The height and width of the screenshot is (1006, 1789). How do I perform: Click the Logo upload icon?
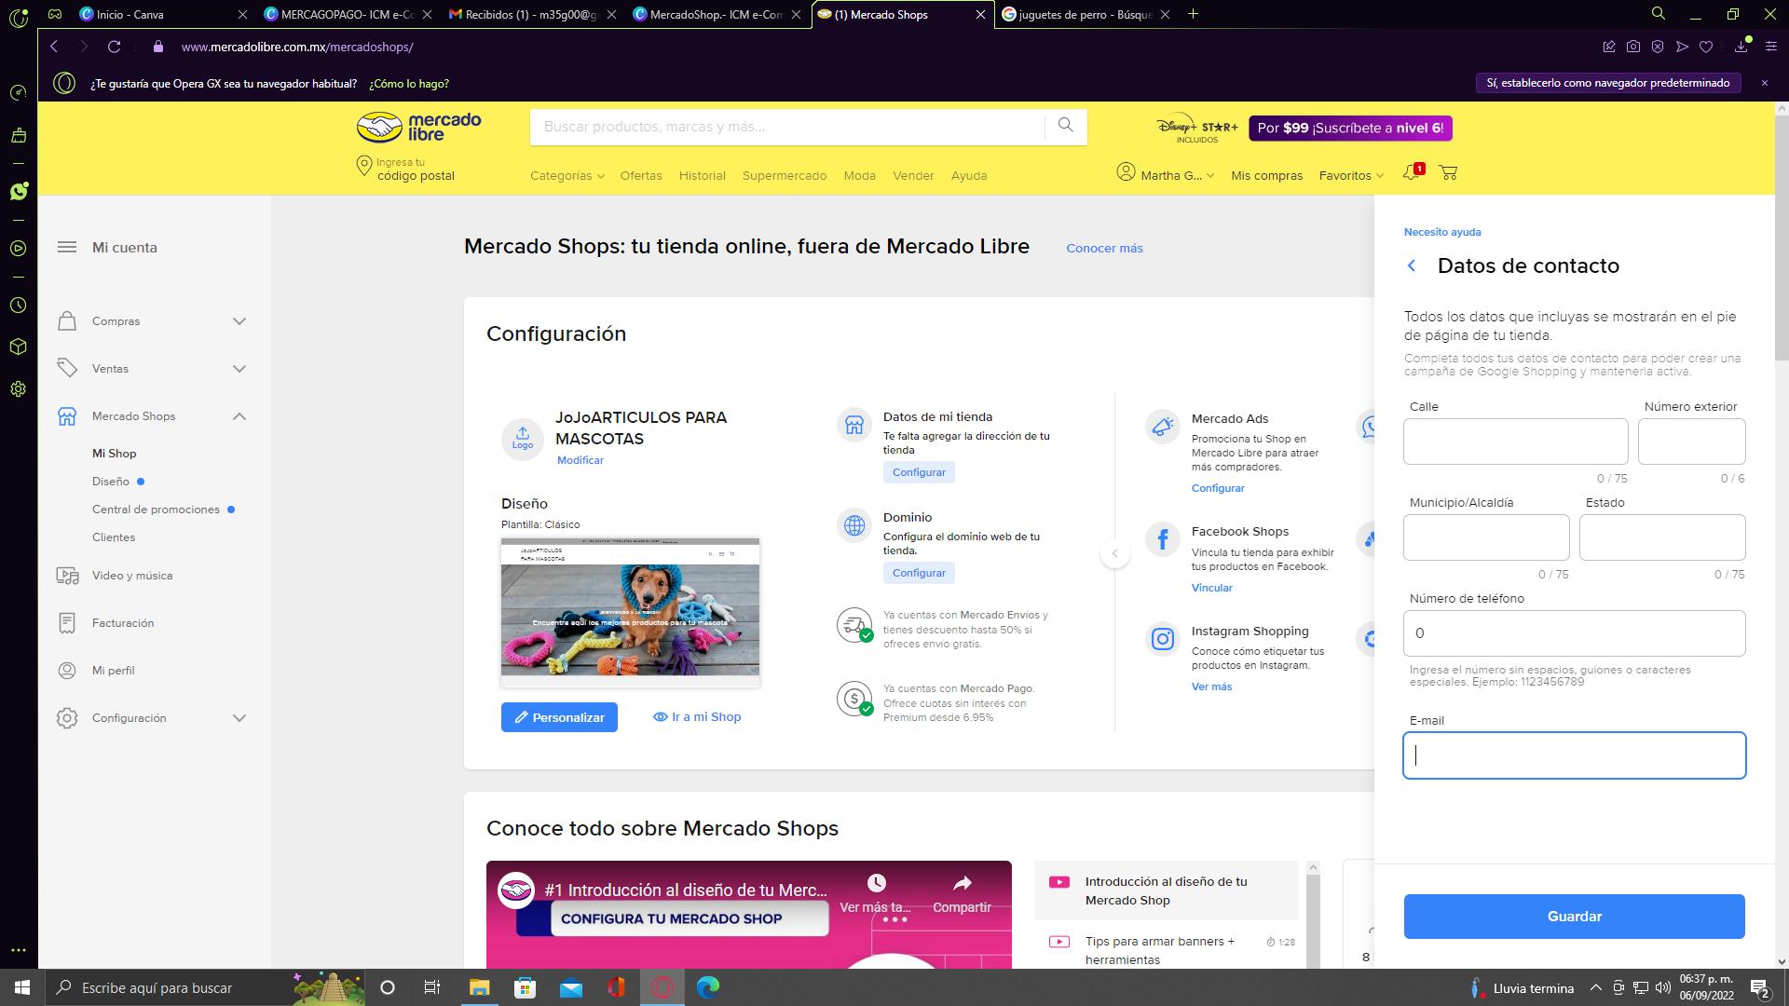523,437
